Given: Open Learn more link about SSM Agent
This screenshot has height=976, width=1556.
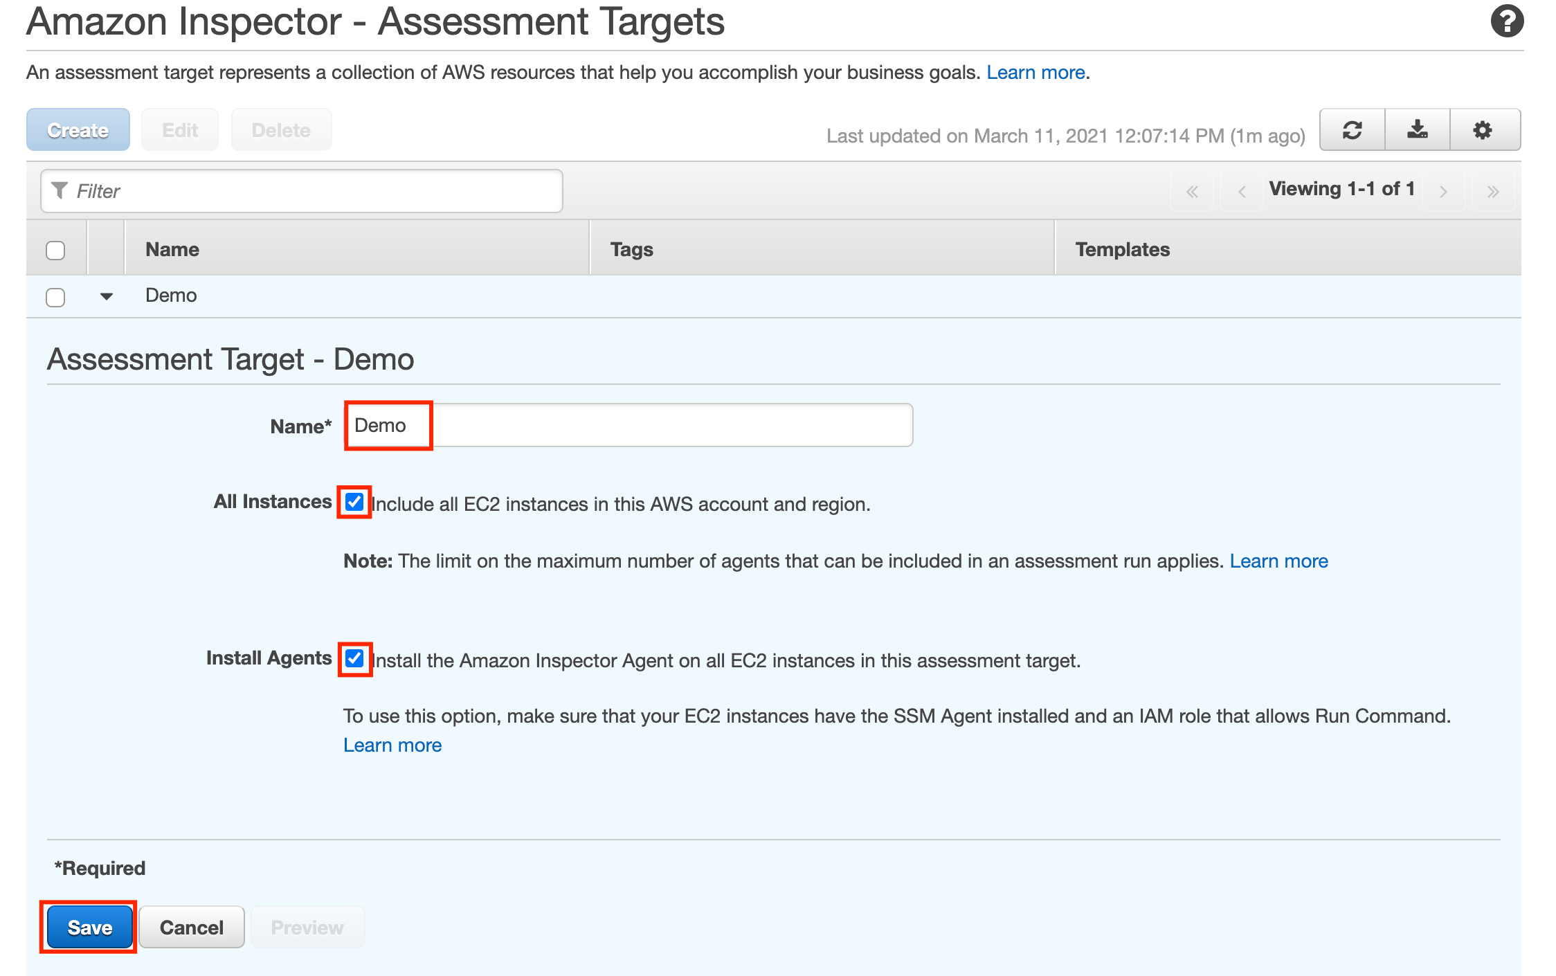Looking at the screenshot, I should click(x=392, y=745).
